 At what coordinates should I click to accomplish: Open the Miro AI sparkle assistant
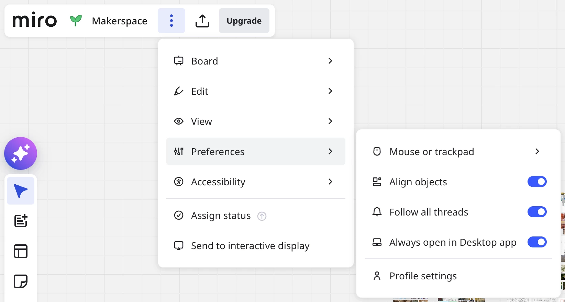tap(21, 153)
